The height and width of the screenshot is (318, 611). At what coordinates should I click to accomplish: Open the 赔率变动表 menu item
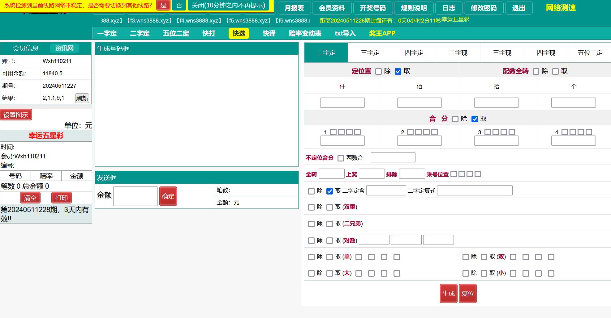tap(305, 33)
